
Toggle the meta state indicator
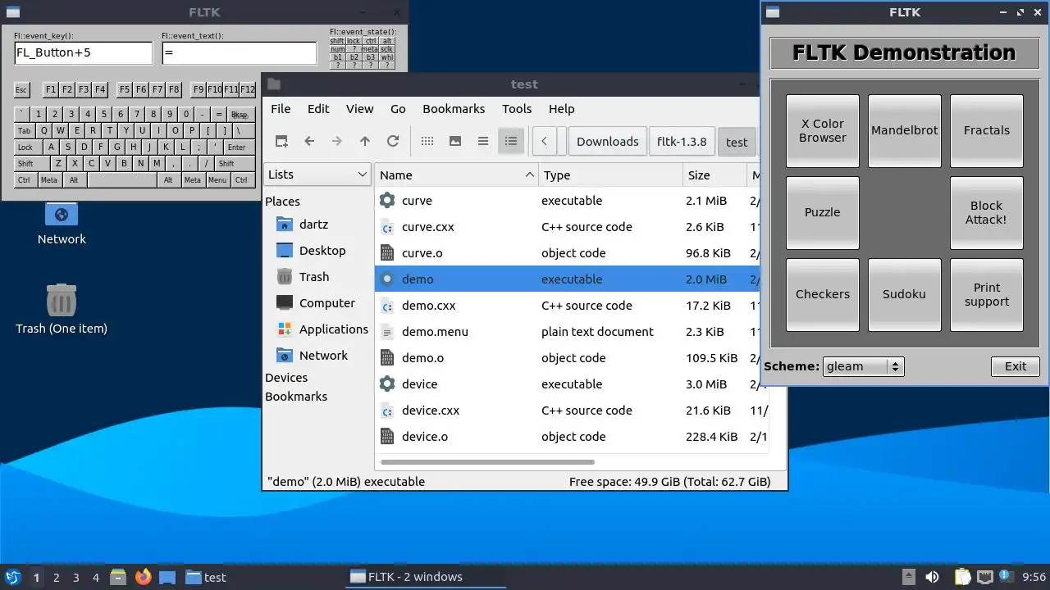[371, 49]
